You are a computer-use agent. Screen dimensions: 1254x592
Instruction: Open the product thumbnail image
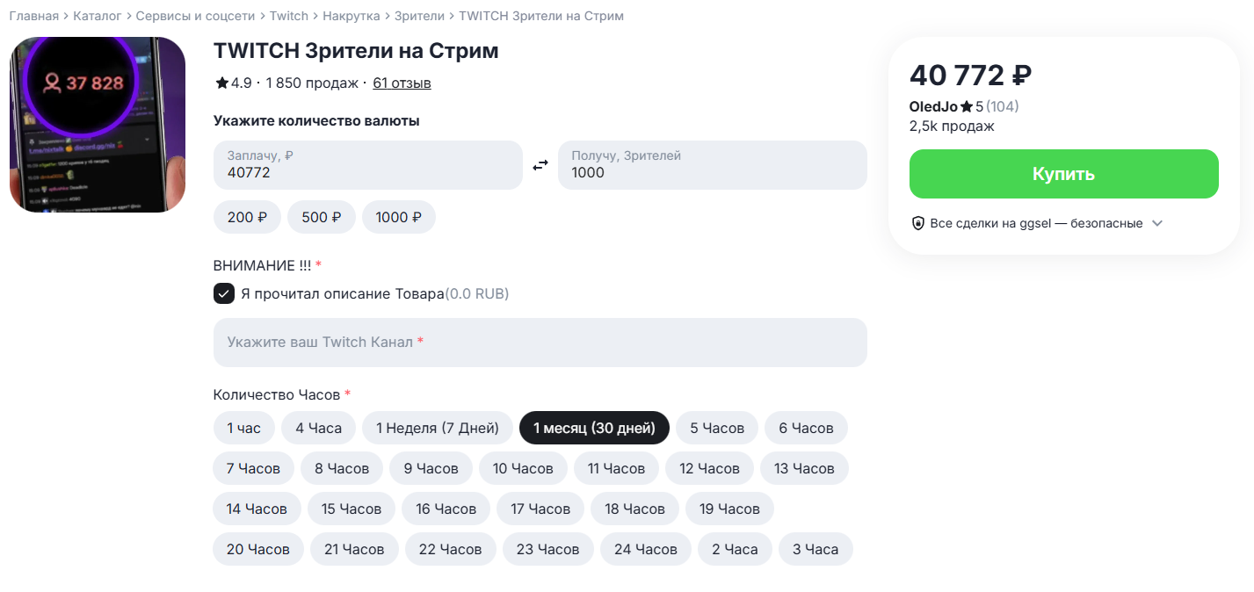98,125
